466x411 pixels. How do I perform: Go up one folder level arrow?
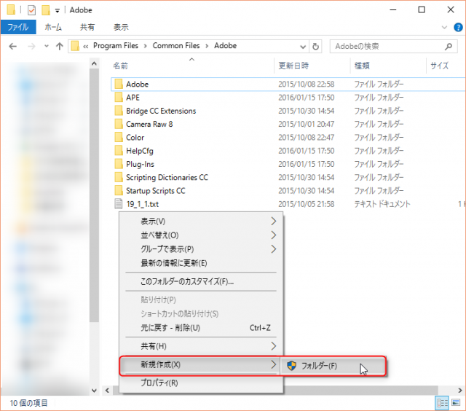point(59,46)
